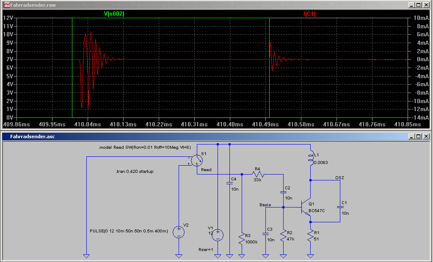Select the R3 1000k resistor symbol
This screenshot has width=433, height=262.
tap(242, 239)
